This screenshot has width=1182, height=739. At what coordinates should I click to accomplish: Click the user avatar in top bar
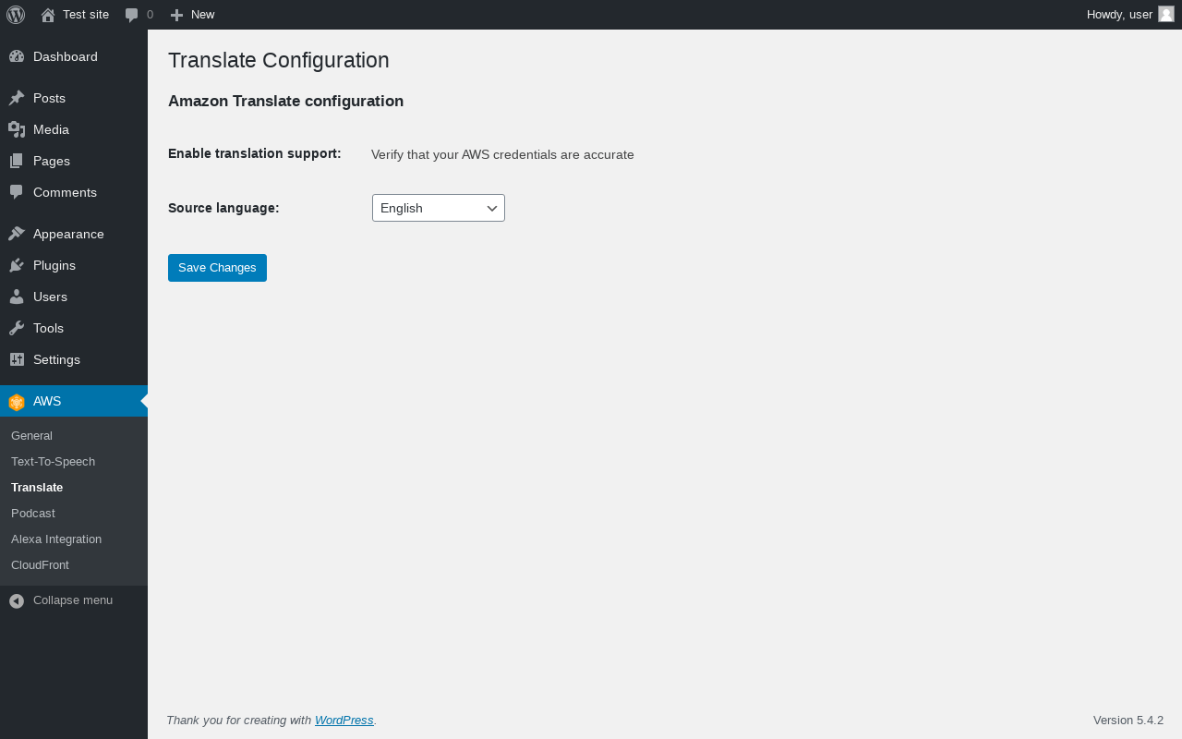[x=1165, y=14]
